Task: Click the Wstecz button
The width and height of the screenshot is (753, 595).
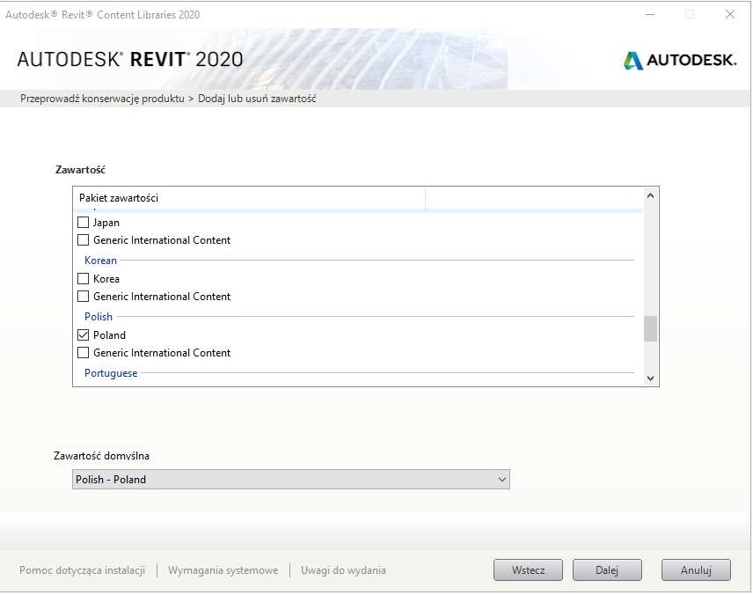Action: click(x=529, y=570)
